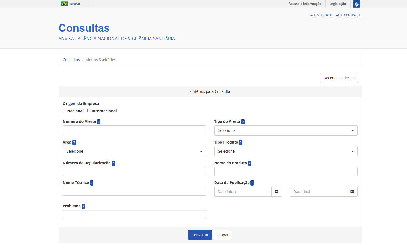This screenshot has width=407, height=248.
Task: Focus the Problema input field
Action: (x=134, y=215)
